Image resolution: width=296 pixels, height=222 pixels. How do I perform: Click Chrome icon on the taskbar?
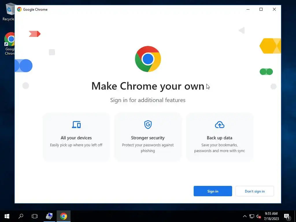click(64, 216)
